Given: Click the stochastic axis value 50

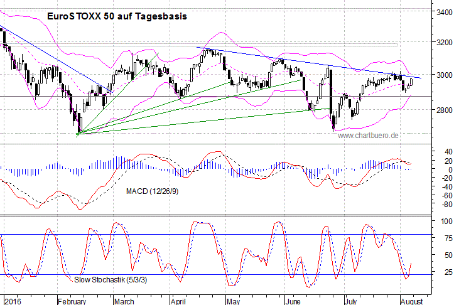Looking at the screenshot, I should pyautogui.click(x=448, y=255).
